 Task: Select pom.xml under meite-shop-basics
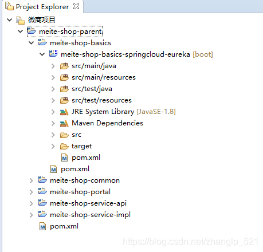click(75, 169)
